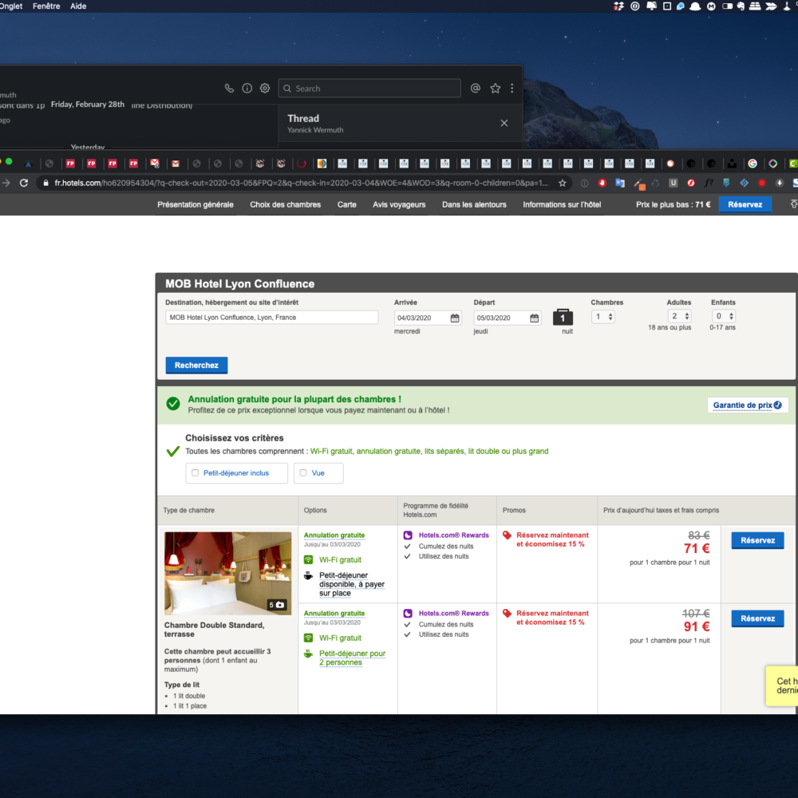Tick the Petit-déjeuner inclus checkbox
This screenshot has height=798, width=798.
[196, 473]
